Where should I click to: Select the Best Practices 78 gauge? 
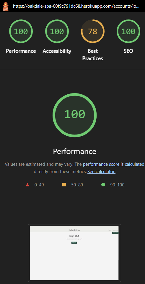[92, 31]
